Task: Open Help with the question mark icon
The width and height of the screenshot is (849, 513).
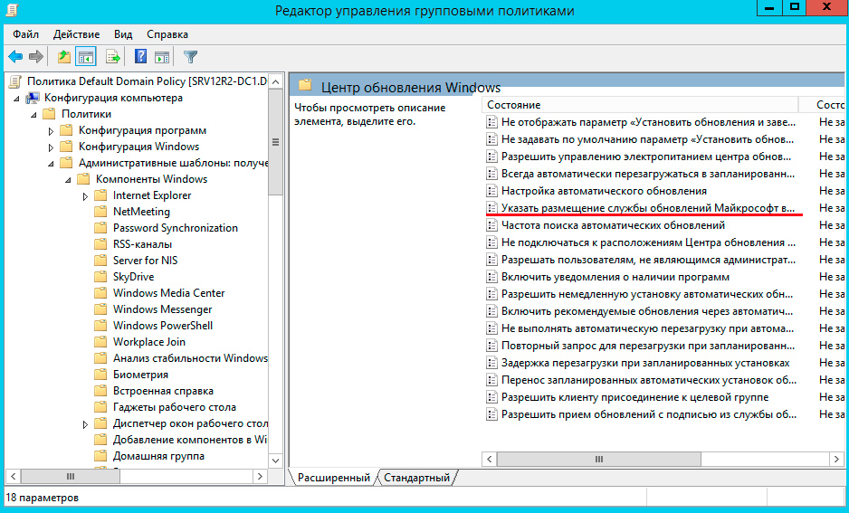Action: coord(141,56)
